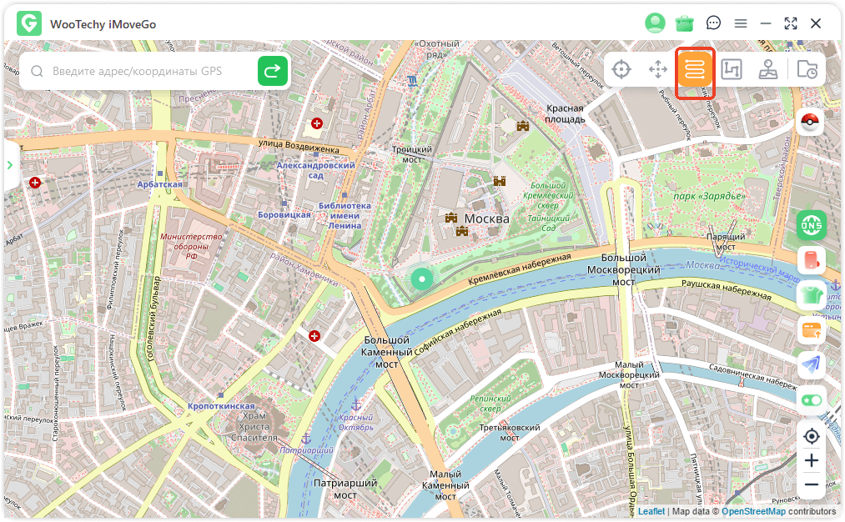Switch to Joystick mode icon
The width and height of the screenshot is (845, 522).
(x=768, y=70)
